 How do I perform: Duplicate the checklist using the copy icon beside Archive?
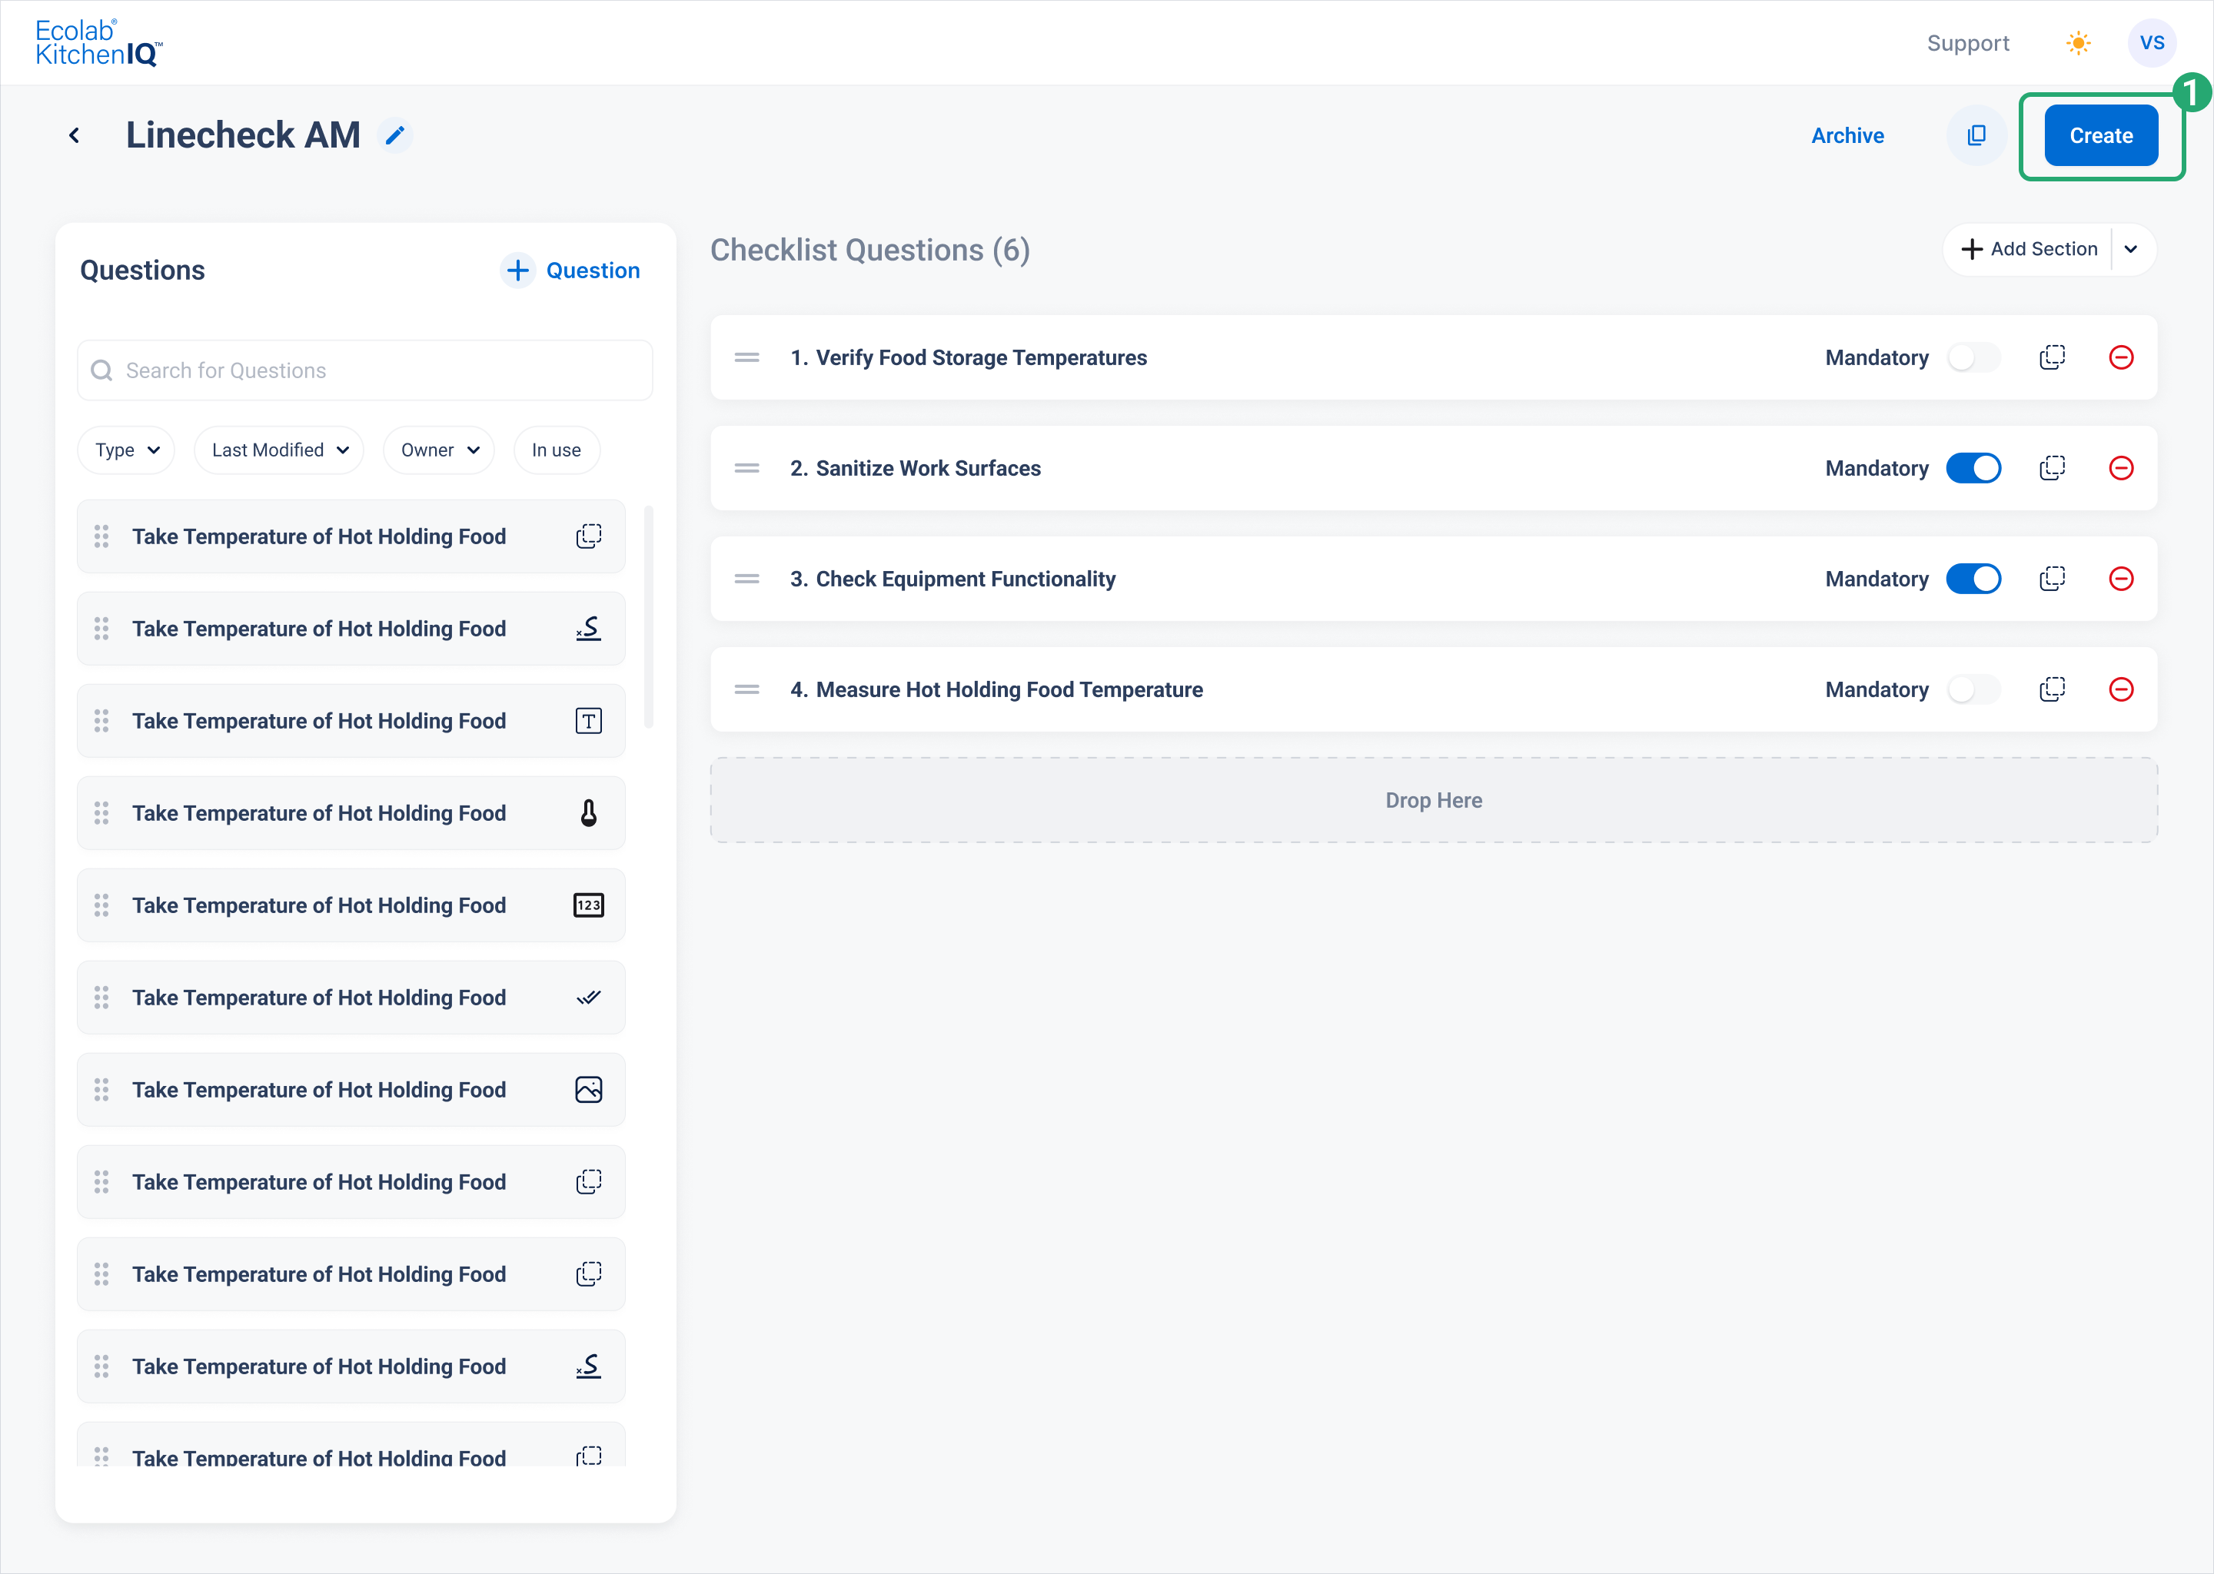(x=1976, y=136)
